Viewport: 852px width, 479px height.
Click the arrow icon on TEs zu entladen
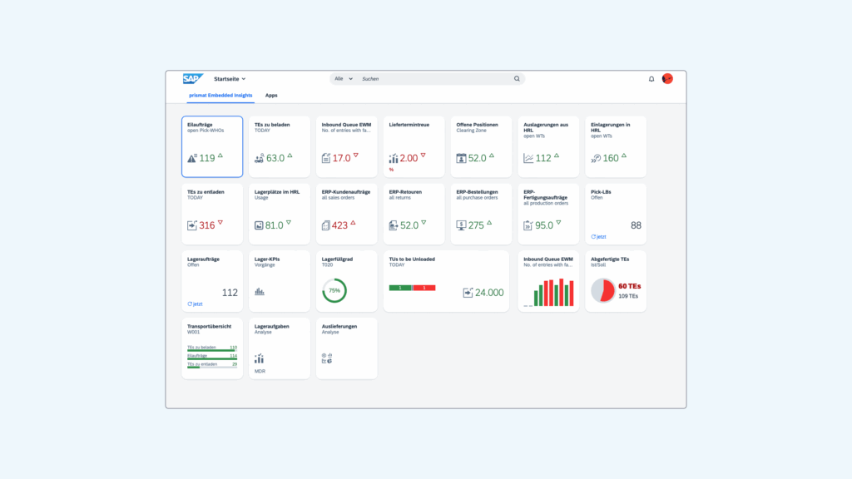click(x=191, y=223)
